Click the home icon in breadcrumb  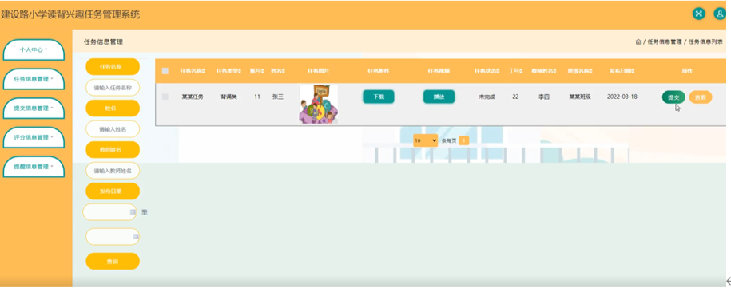click(x=638, y=41)
